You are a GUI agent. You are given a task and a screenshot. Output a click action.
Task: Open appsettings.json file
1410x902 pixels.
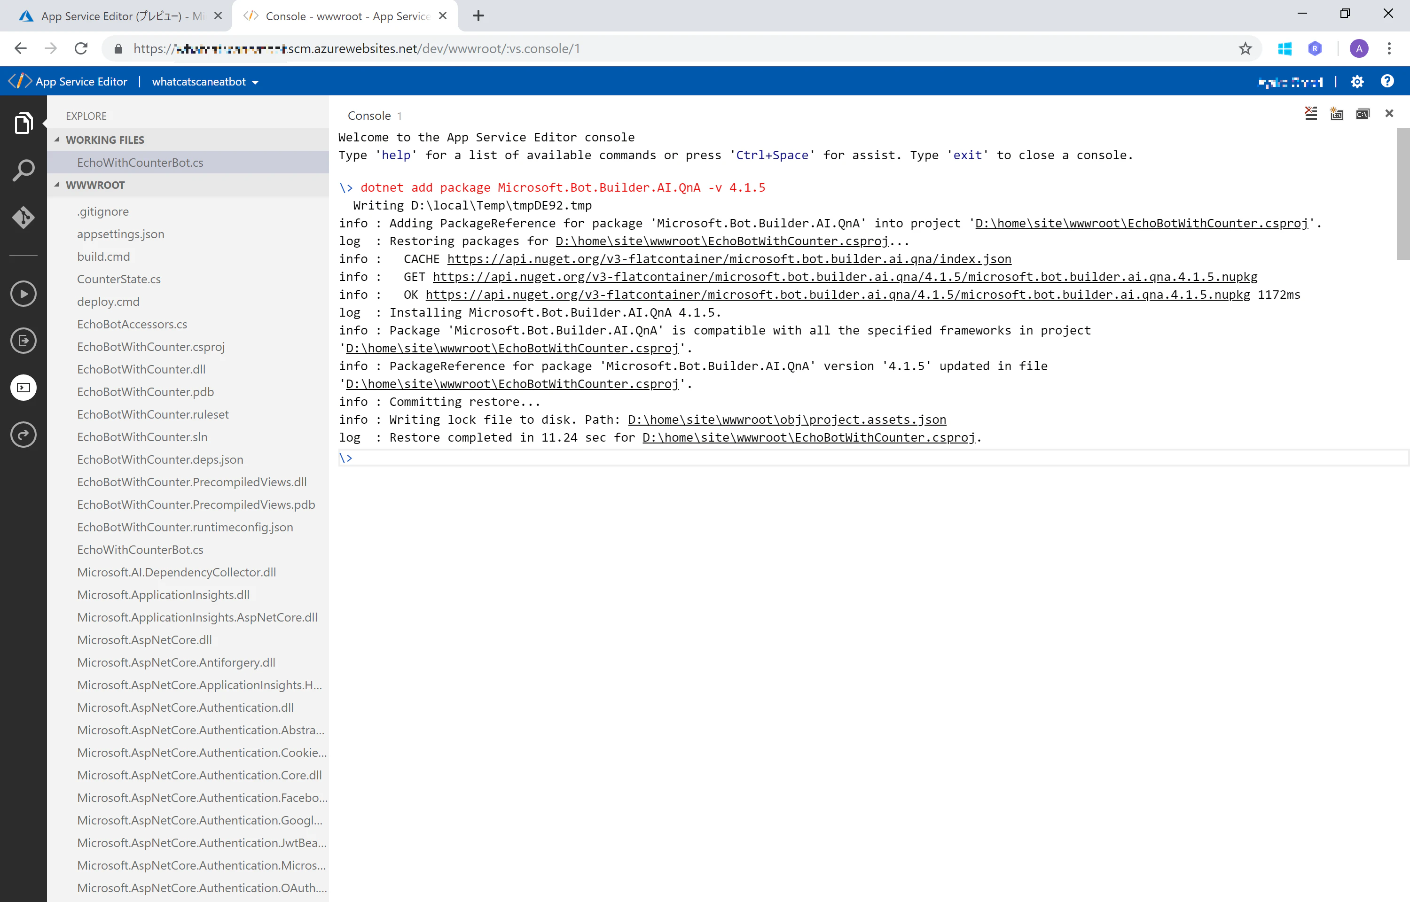[x=121, y=233]
